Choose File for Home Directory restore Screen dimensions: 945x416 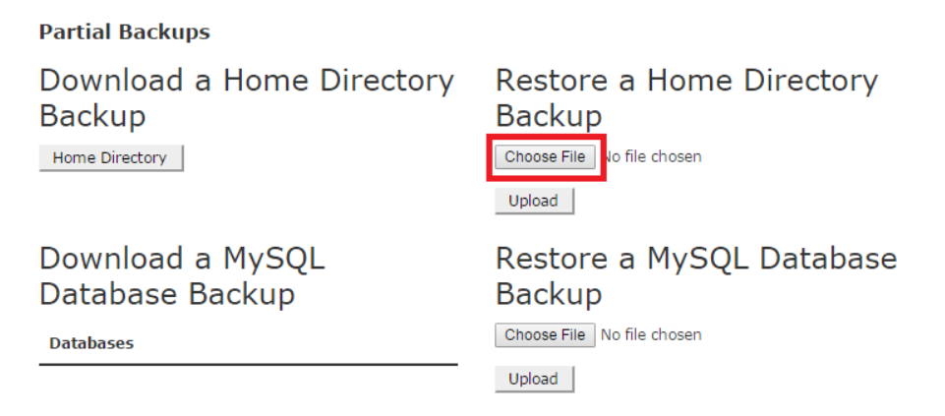tap(545, 156)
